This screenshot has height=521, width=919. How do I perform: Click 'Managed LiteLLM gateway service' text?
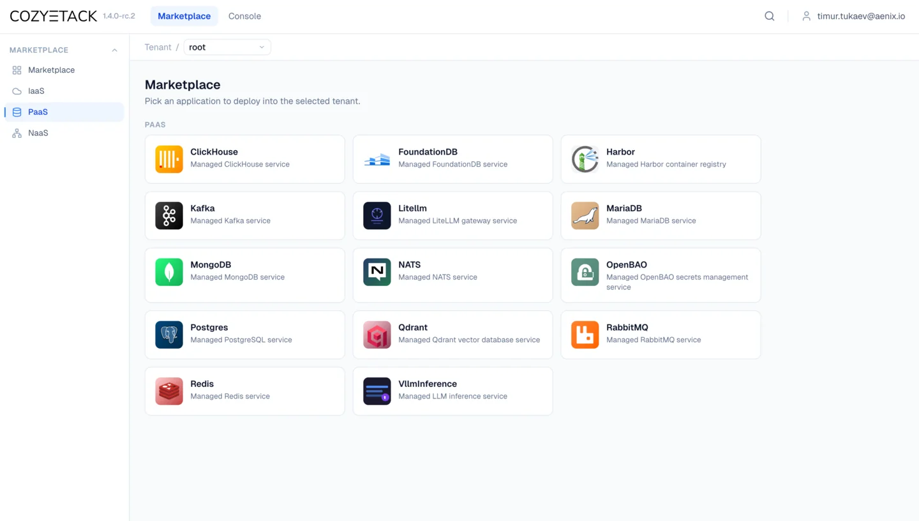(x=458, y=221)
